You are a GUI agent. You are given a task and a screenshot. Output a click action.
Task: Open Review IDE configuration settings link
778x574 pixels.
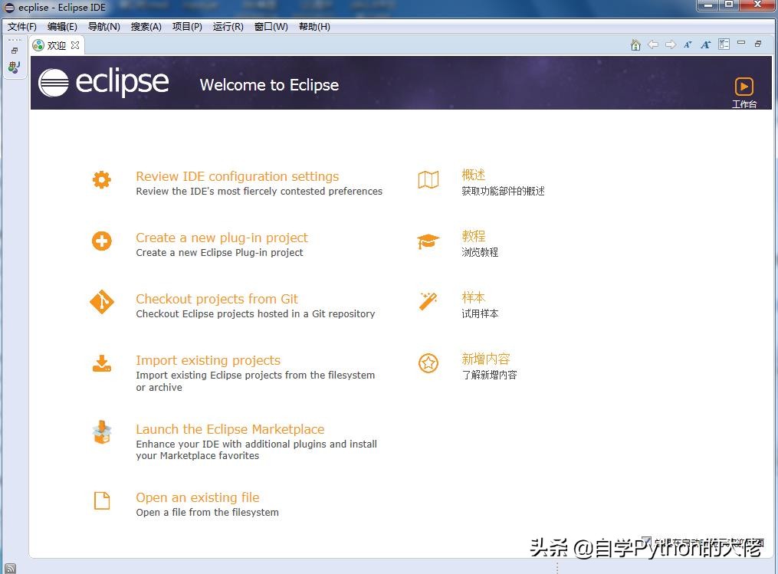(237, 176)
